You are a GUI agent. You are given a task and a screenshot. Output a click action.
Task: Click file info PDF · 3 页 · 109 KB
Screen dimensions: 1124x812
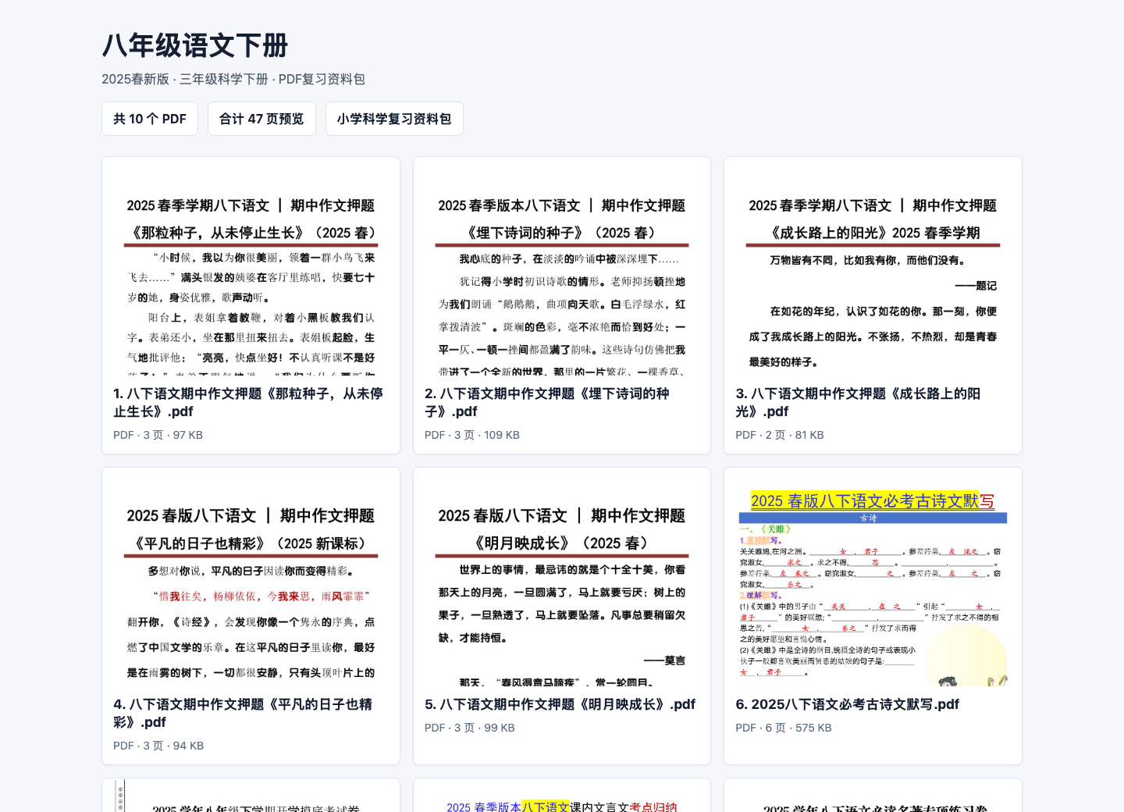coord(472,435)
